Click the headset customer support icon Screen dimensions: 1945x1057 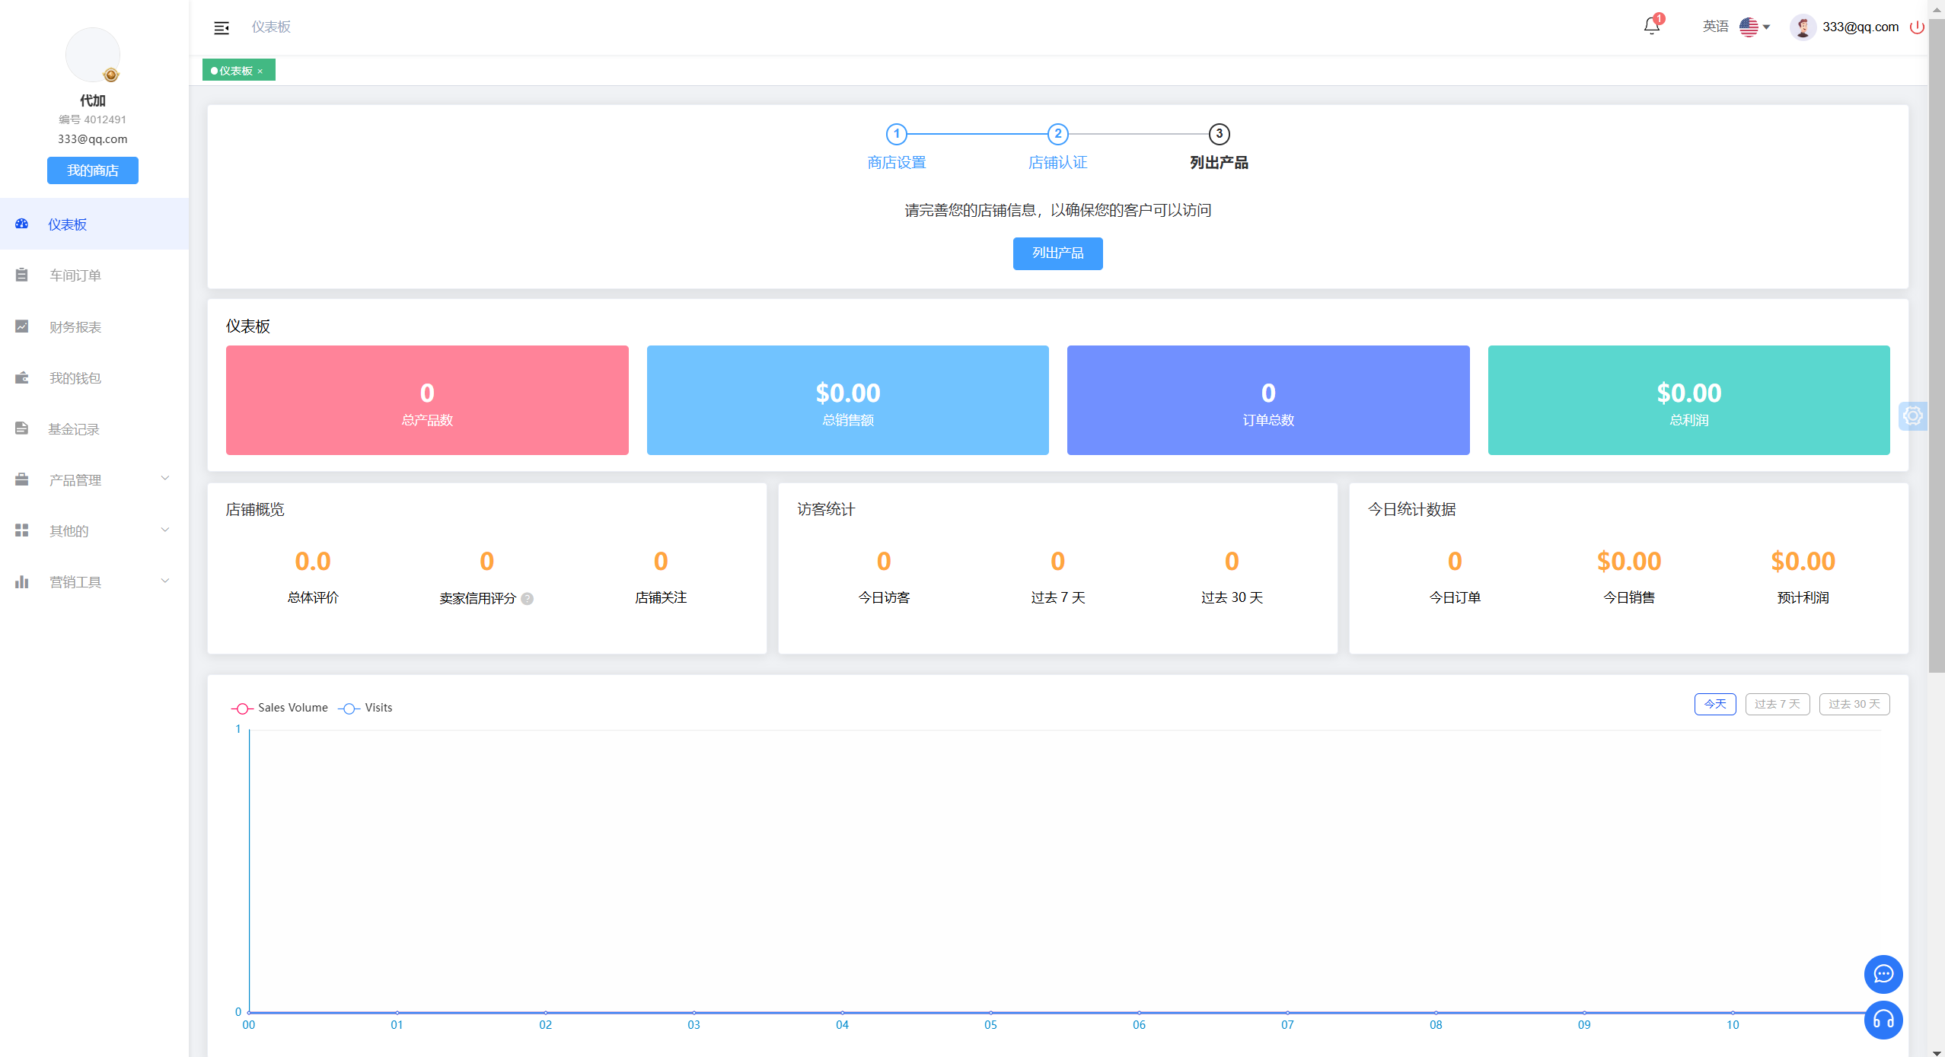pyautogui.click(x=1883, y=1020)
